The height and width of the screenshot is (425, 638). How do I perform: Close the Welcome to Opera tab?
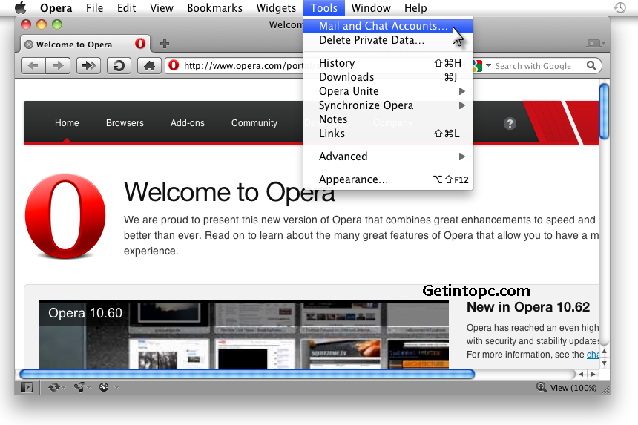tap(29, 45)
